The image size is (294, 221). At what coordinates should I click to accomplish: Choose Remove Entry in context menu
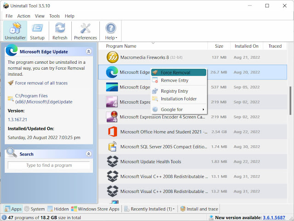(179, 80)
